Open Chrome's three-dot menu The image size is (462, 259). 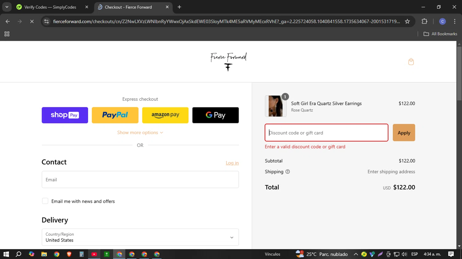click(x=455, y=21)
